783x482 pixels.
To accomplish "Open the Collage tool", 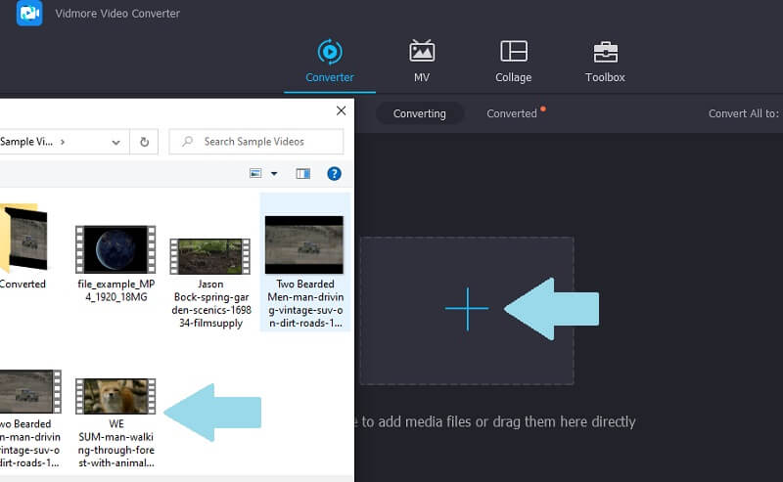I will tap(513, 61).
